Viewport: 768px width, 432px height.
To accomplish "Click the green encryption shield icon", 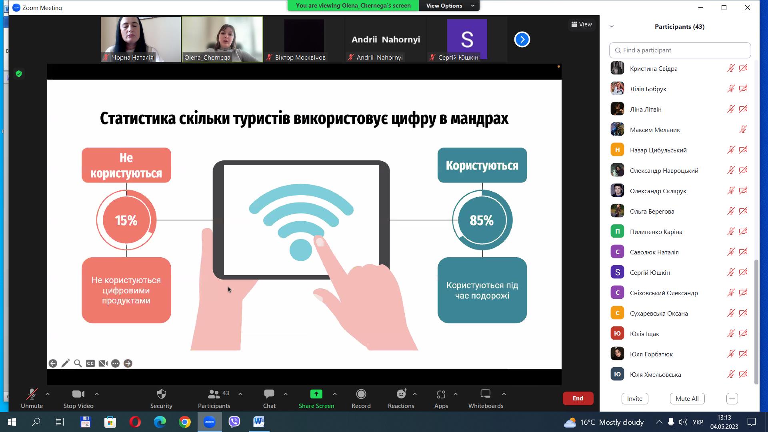I will [x=19, y=74].
